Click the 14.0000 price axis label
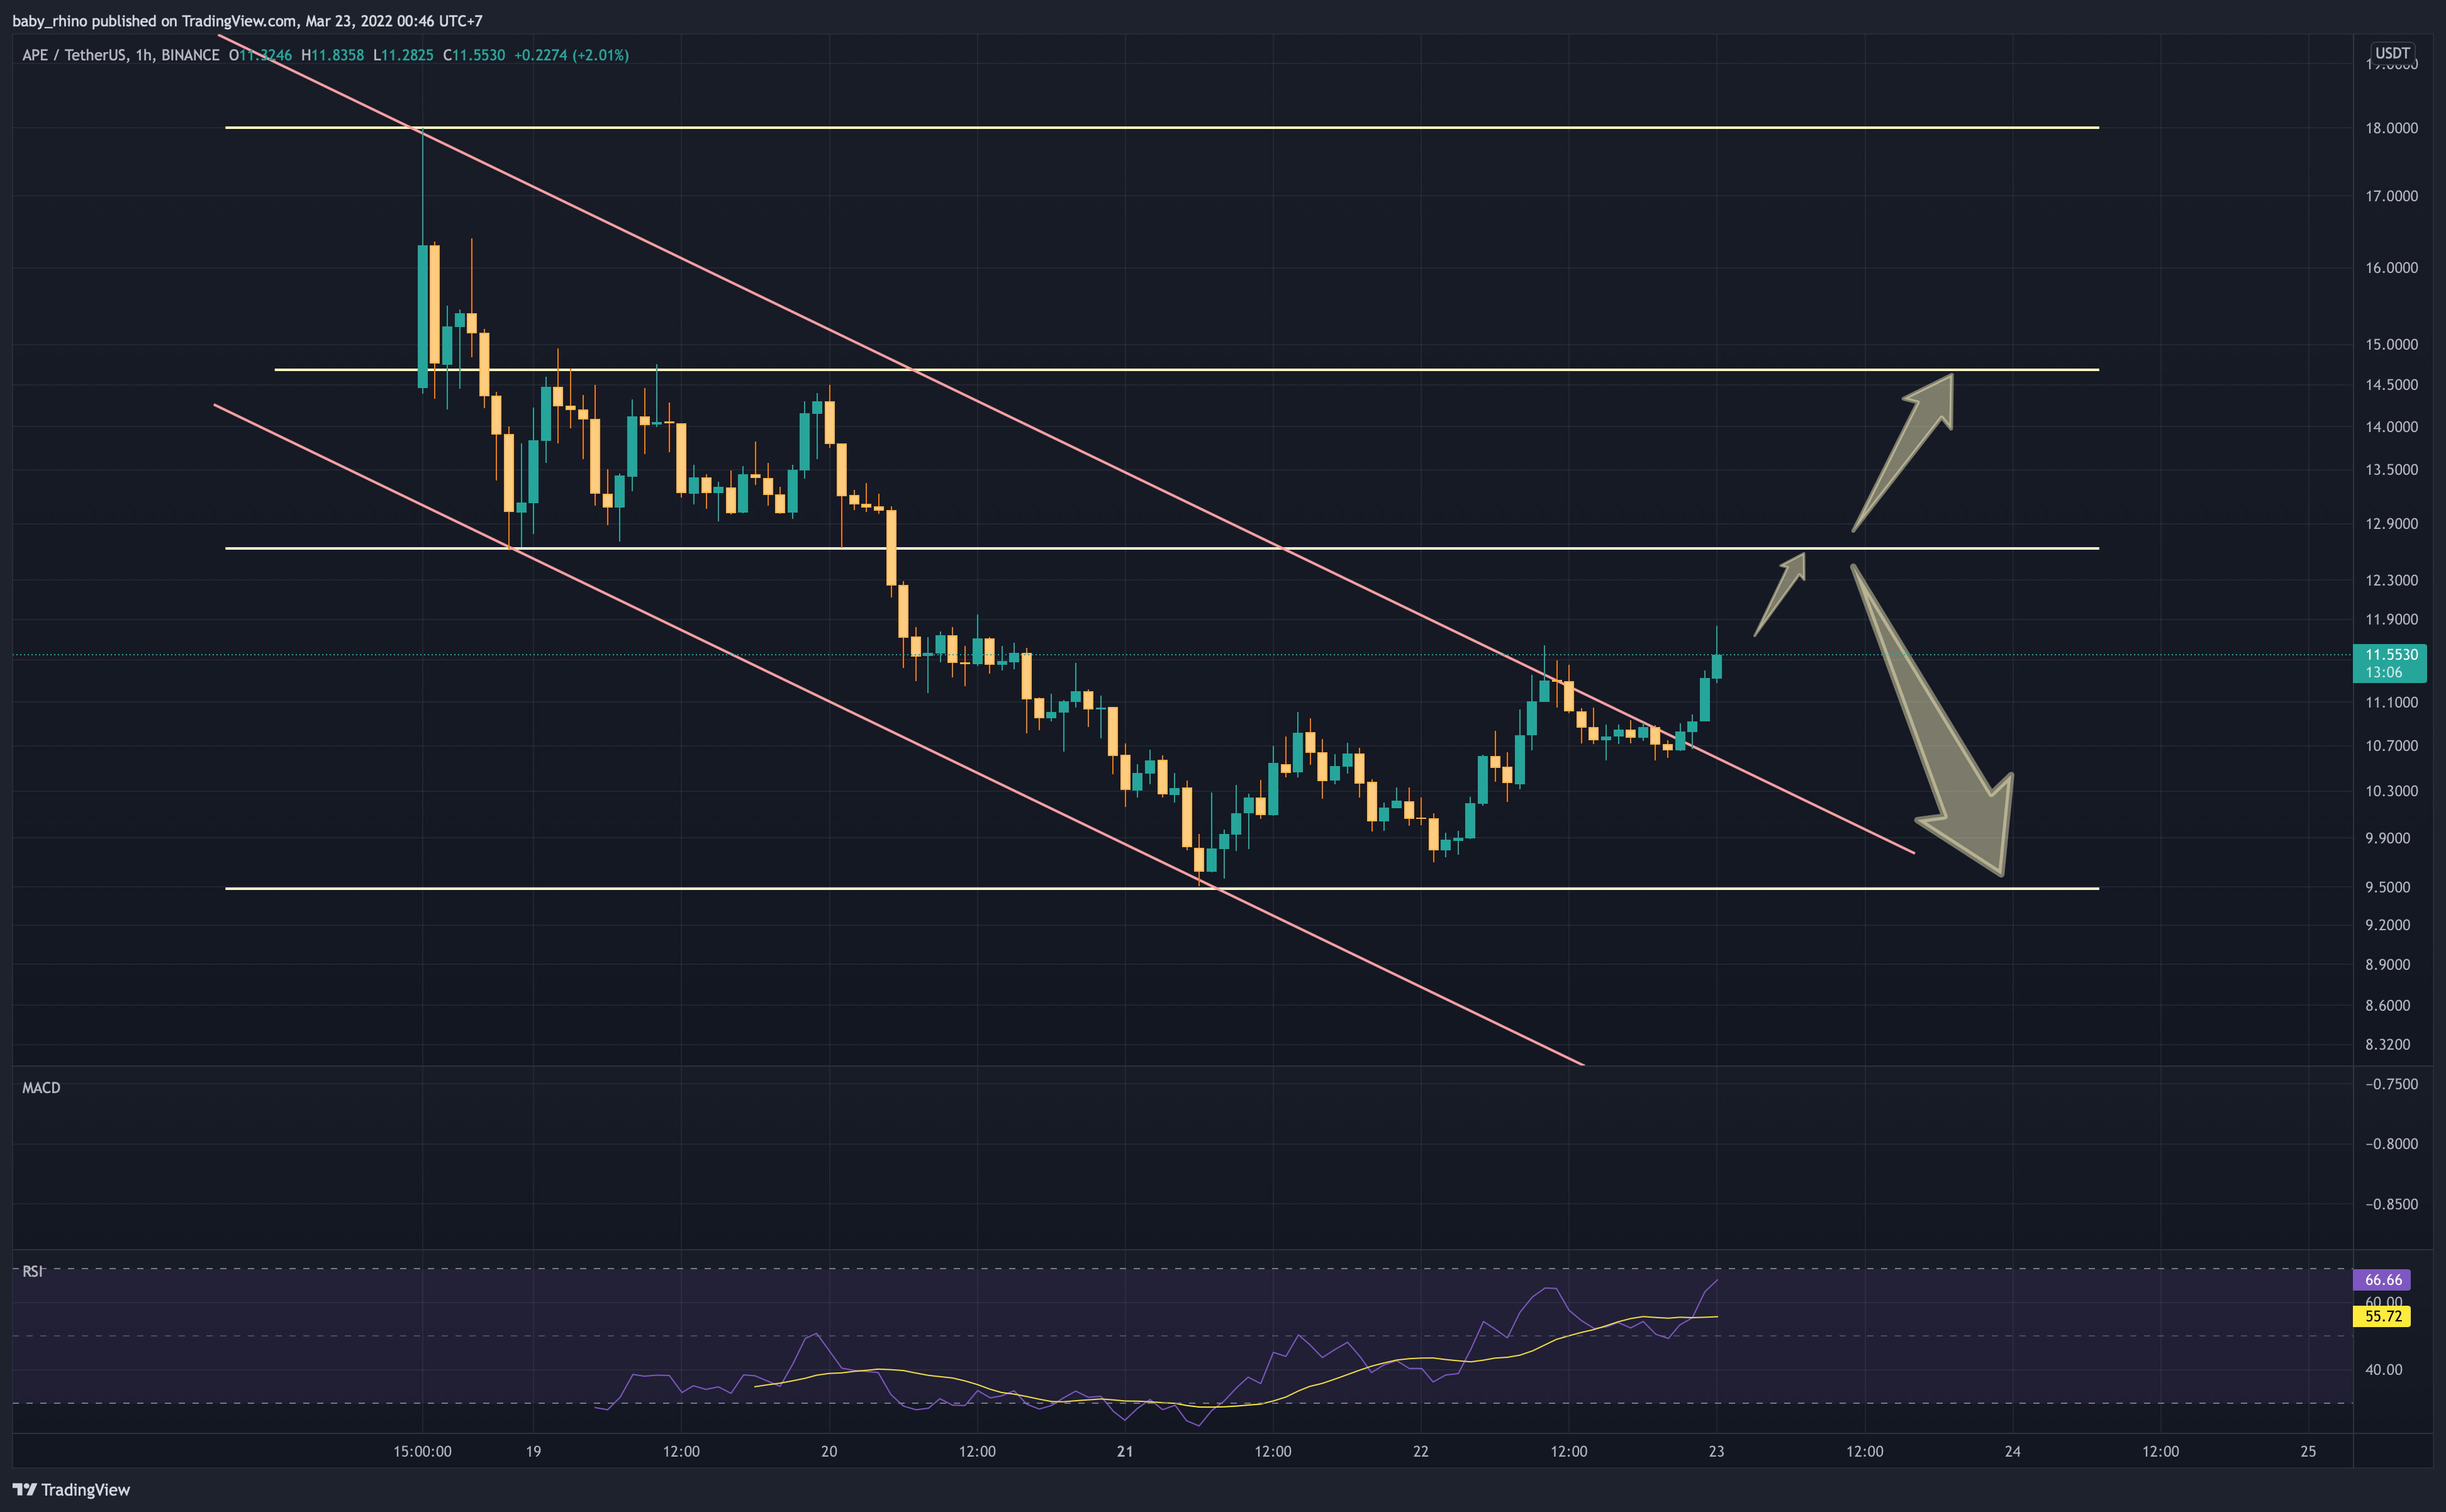 (2391, 427)
